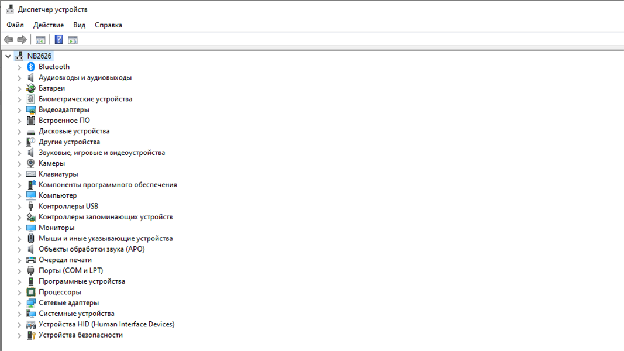
Task: Expand the Контроллеры USB branch
Action: pos(19,207)
